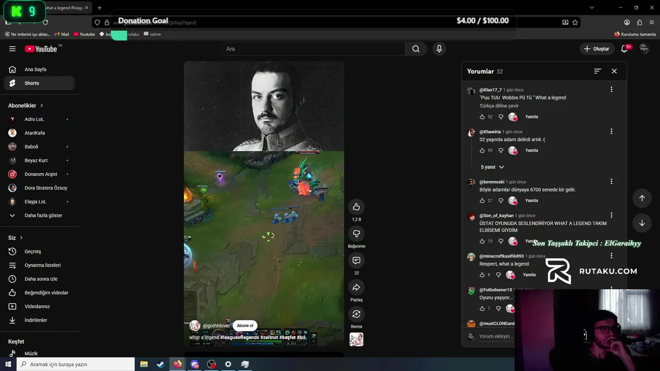Focus the Ara search field
This screenshot has width=660, height=371.
pyautogui.click(x=313, y=49)
